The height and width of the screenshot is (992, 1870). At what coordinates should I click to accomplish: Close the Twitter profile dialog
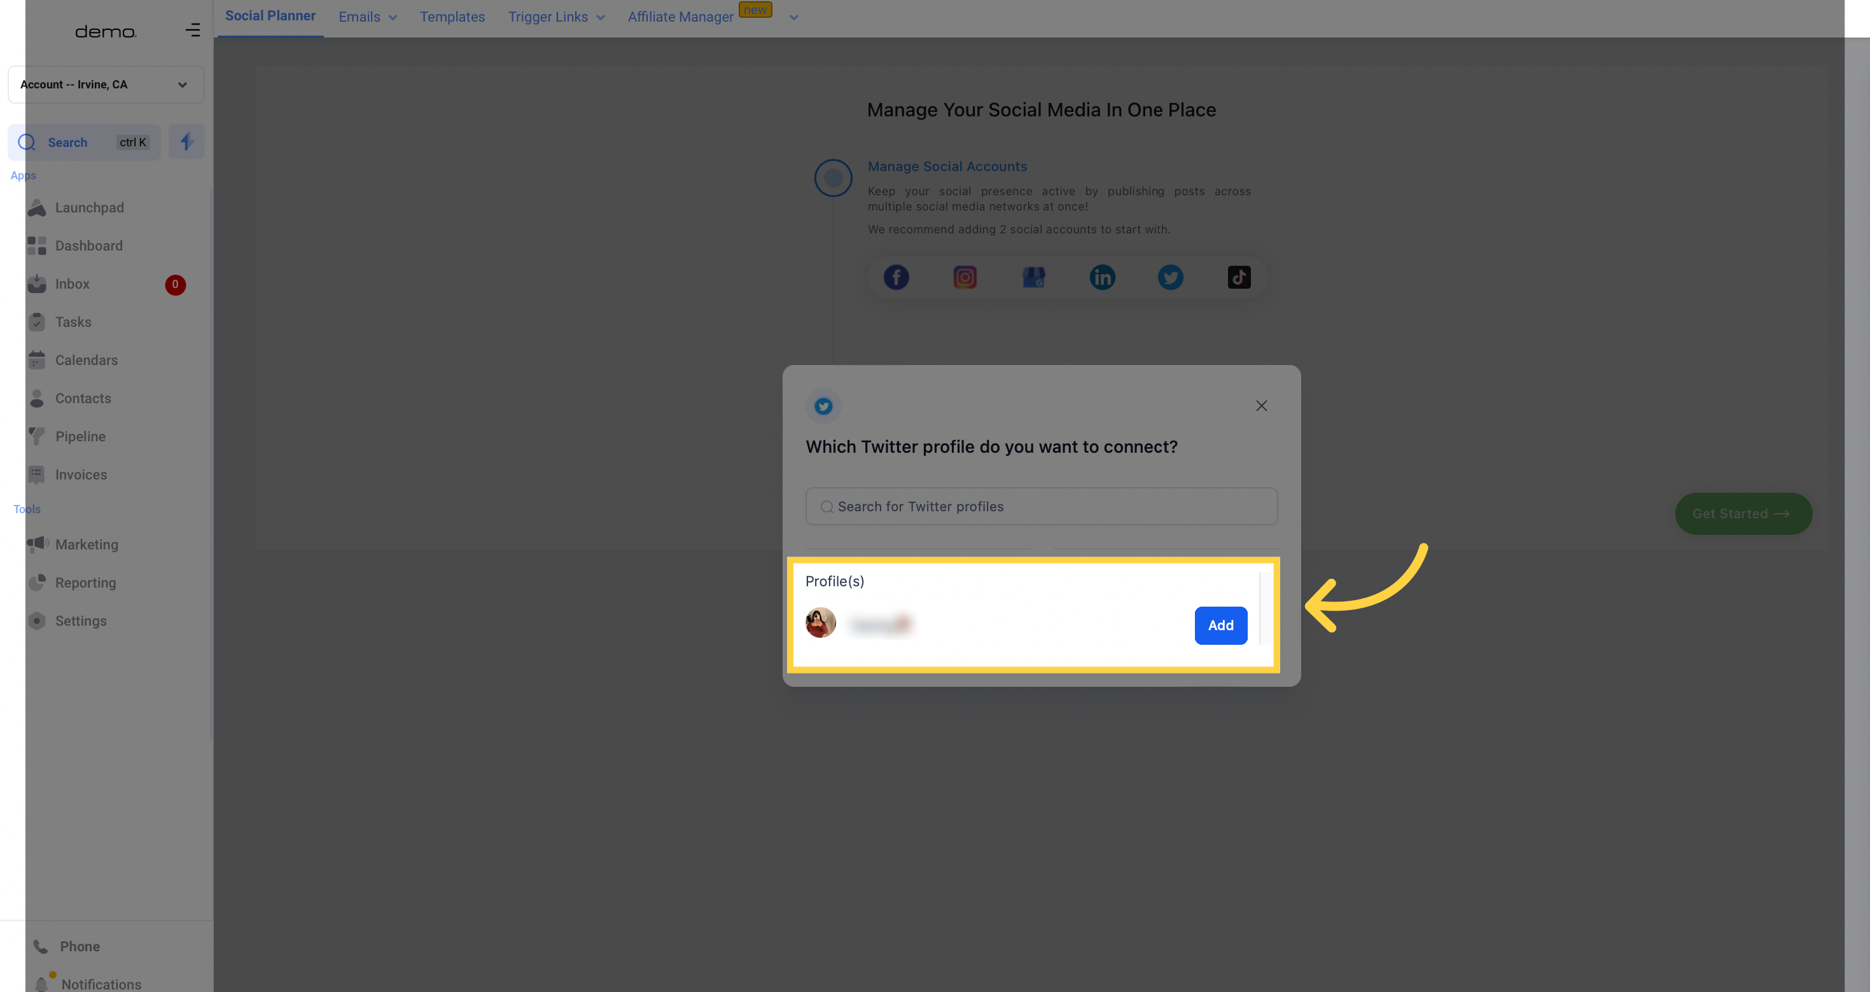[x=1262, y=405]
